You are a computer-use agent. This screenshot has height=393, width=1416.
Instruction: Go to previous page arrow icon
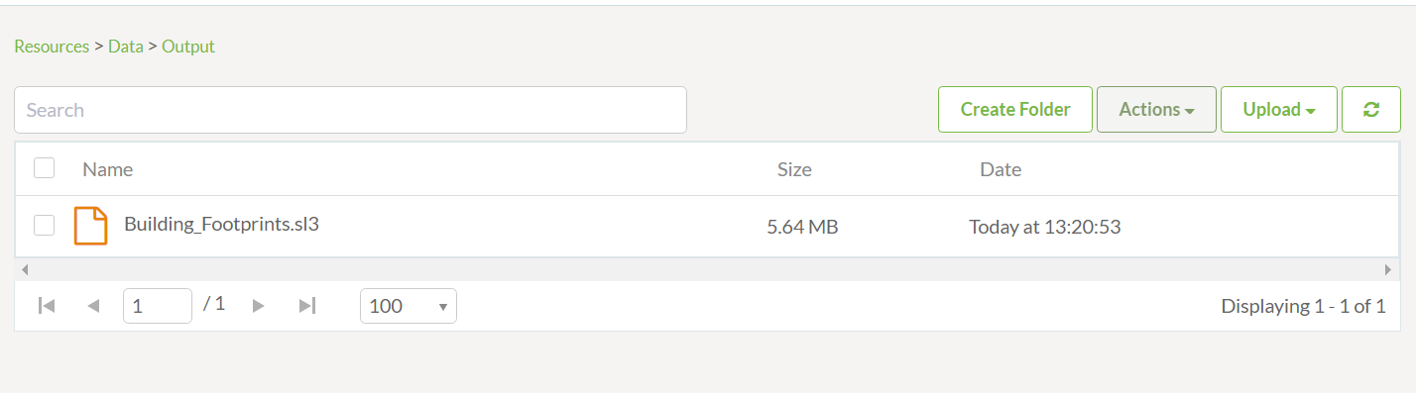click(x=94, y=306)
